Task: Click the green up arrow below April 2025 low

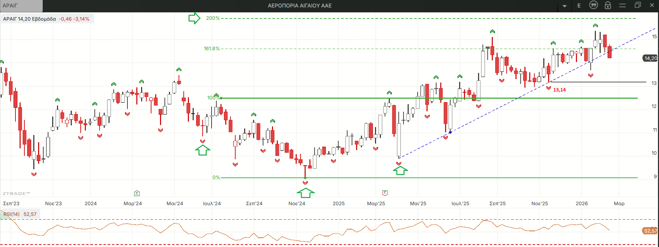Action: 400,170
